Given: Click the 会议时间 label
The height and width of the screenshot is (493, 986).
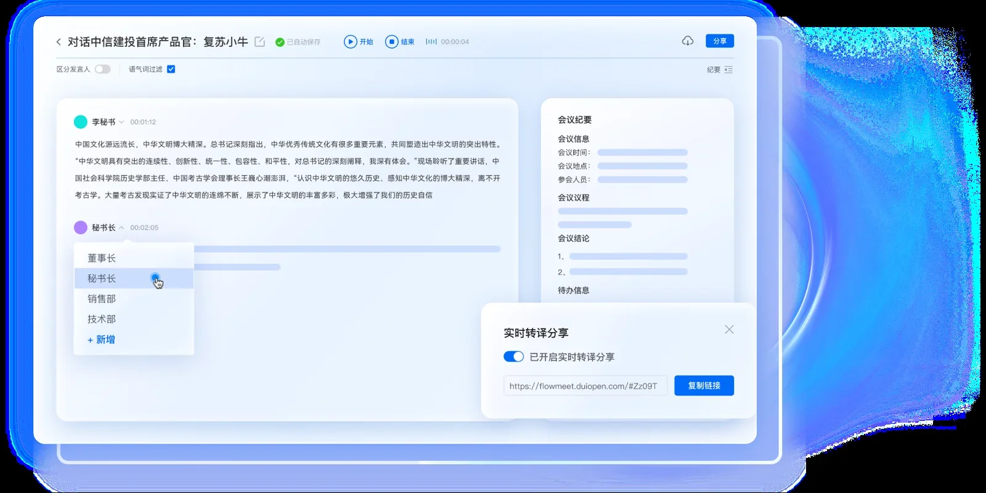Looking at the screenshot, I should pyautogui.click(x=574, y=152).
